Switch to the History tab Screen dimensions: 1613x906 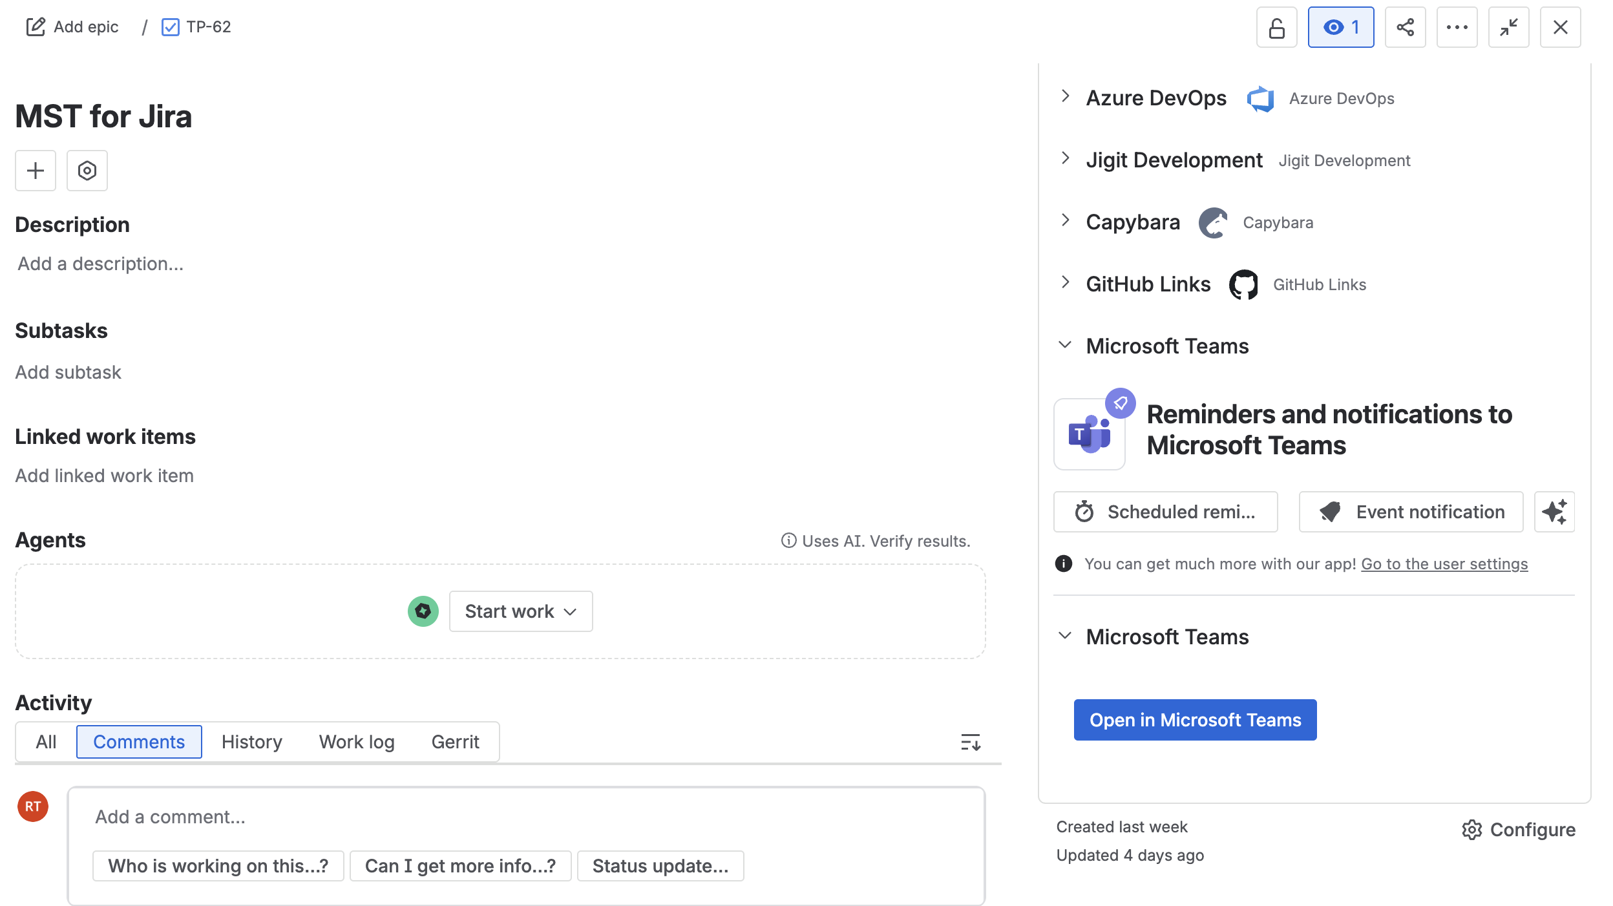point(252,742)
